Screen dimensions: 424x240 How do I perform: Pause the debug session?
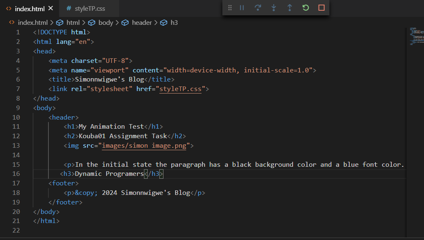(x=242, y=8)
